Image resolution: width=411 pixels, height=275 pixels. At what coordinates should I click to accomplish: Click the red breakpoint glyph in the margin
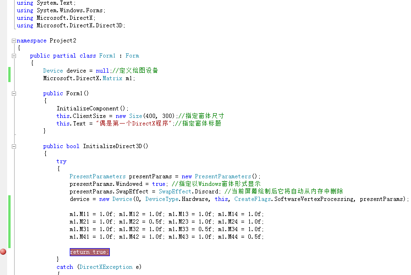click(x=3, y=252)
